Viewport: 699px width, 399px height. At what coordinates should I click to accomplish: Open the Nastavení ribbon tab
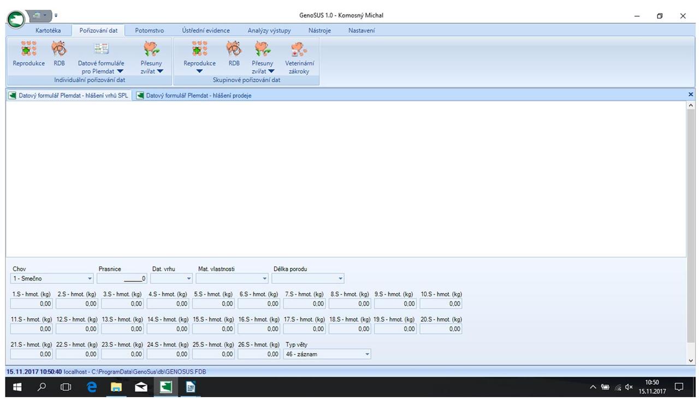(362, 31)
